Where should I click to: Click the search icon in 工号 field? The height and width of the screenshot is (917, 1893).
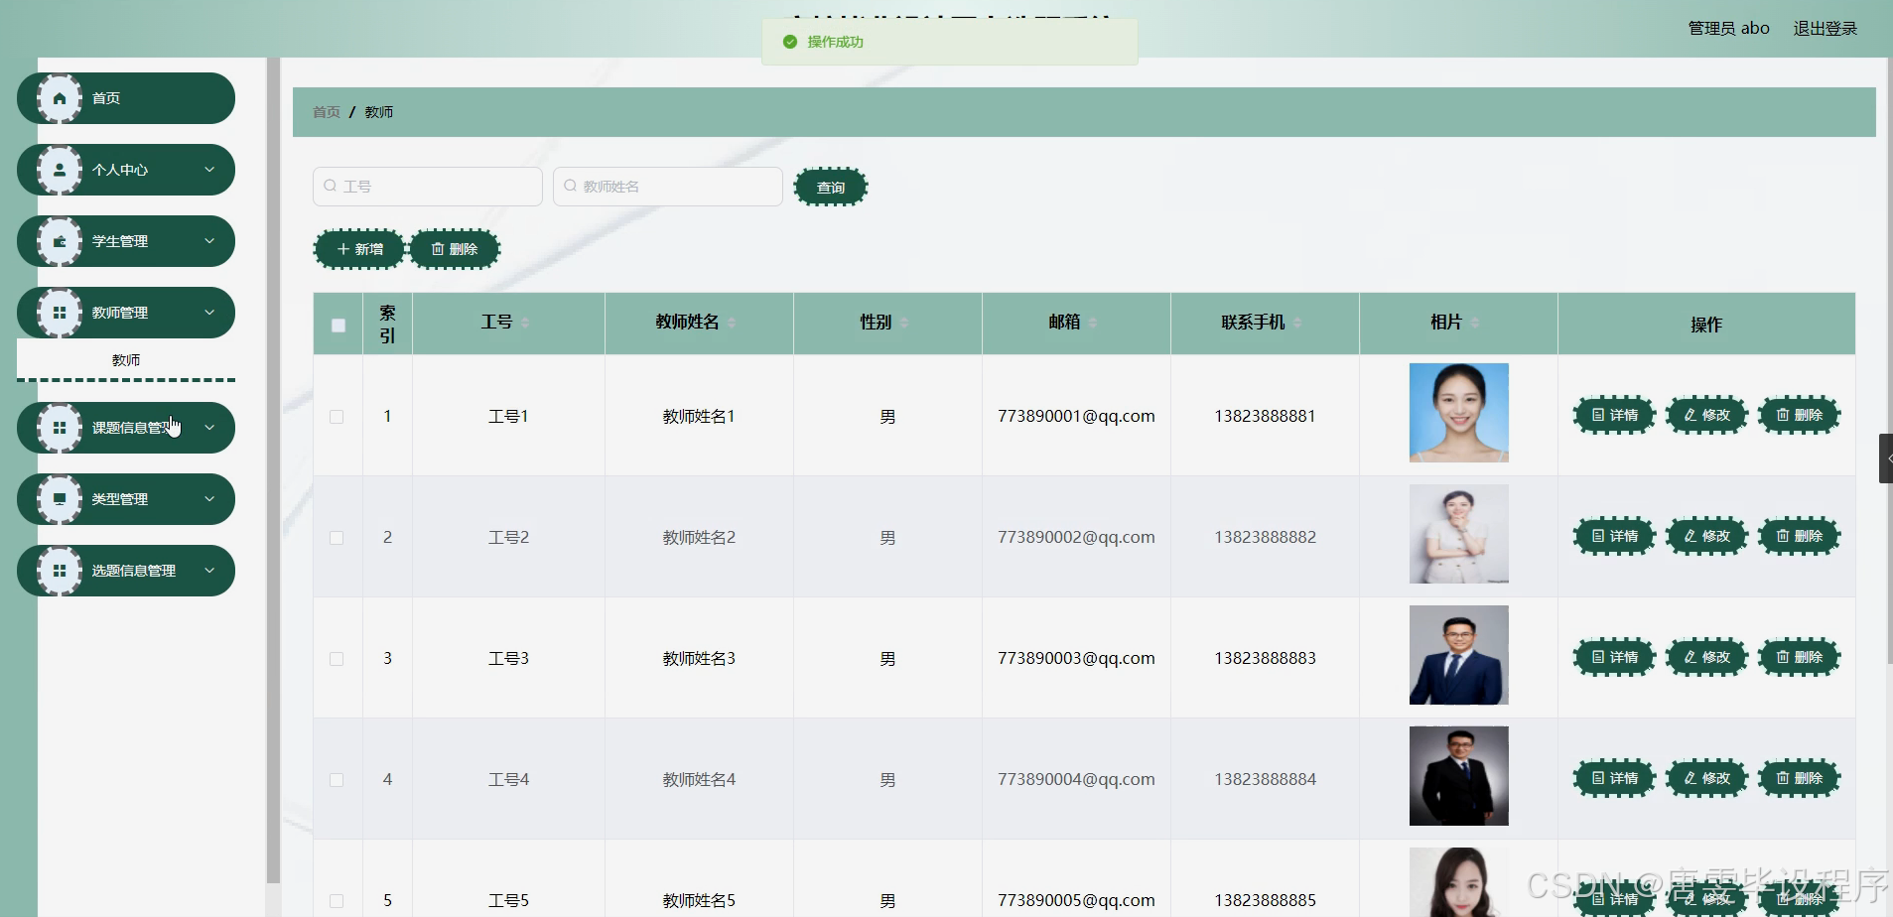(x=331, y=186)
